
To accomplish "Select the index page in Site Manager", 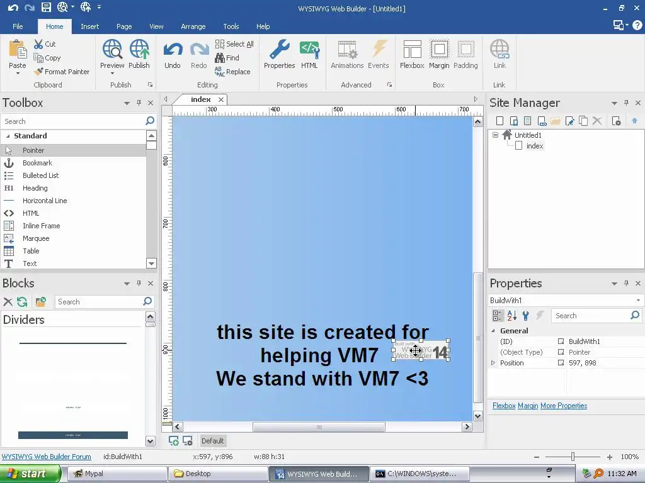I will click(534, 146).
